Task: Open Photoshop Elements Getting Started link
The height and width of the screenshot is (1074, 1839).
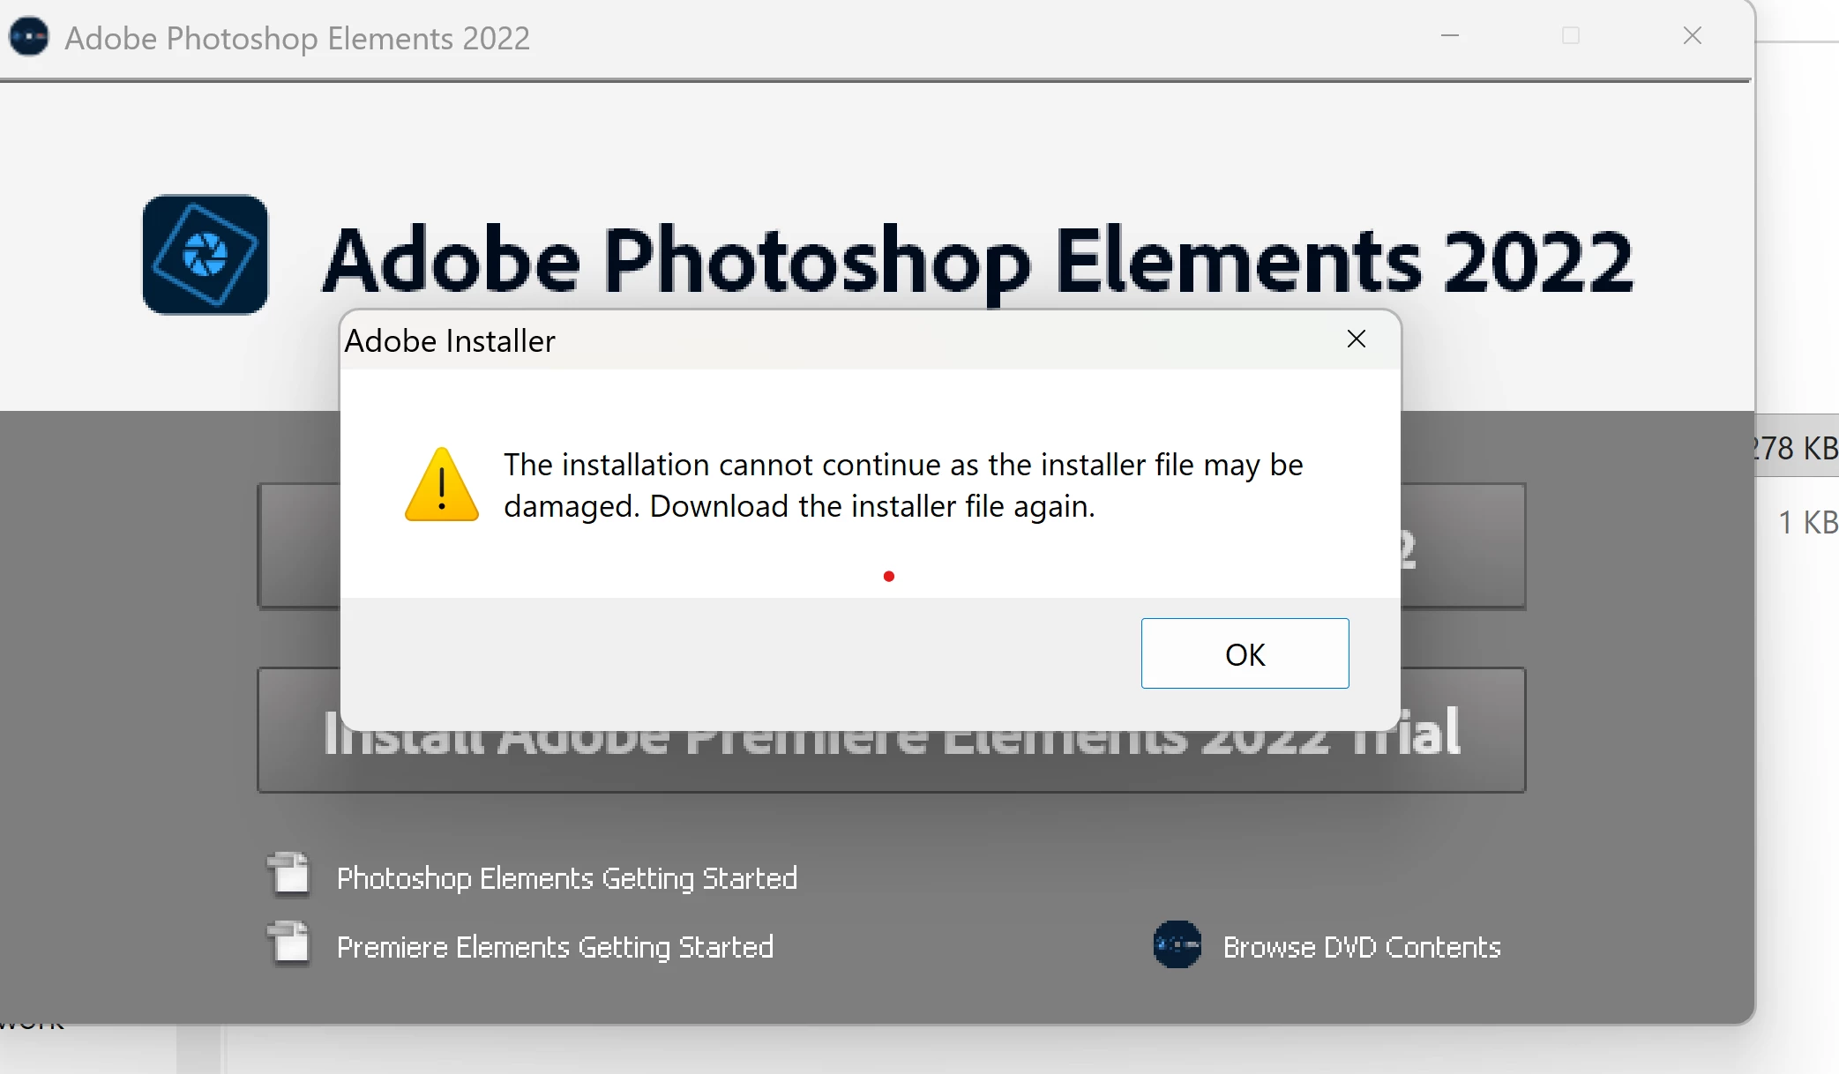Action: 566,878
